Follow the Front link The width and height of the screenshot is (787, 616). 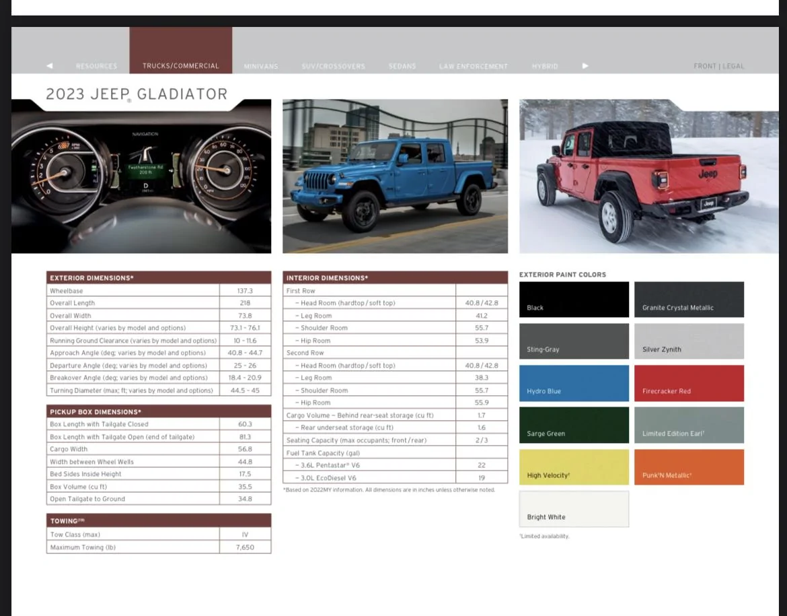tap(705, 67)
